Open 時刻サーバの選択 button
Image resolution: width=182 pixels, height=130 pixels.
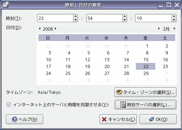145,105
